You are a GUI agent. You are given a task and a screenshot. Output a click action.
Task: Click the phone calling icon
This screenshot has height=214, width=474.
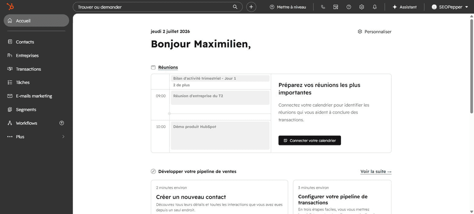click(x=323, y=7)
